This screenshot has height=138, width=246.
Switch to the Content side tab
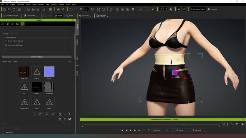click(x=77, y=42)
